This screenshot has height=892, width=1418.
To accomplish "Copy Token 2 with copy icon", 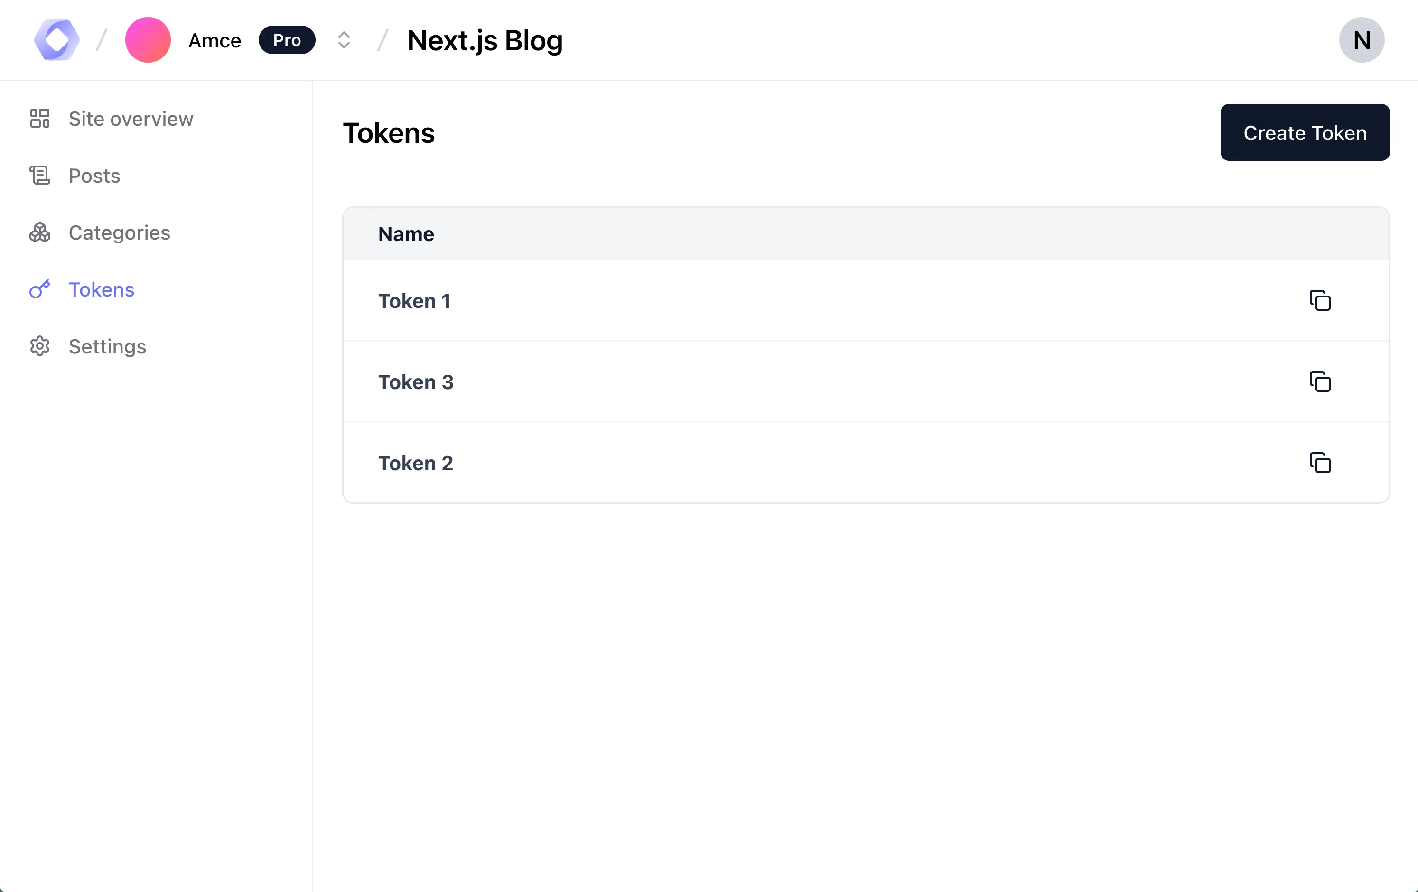I will click(x=1320, y=464).
